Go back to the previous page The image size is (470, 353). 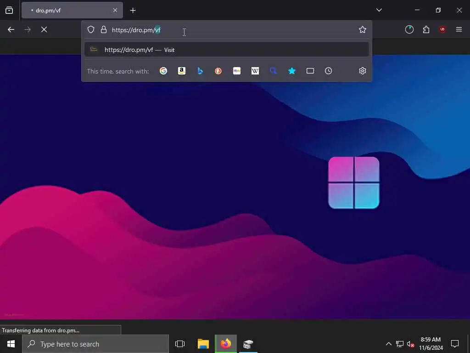point(11,29)
